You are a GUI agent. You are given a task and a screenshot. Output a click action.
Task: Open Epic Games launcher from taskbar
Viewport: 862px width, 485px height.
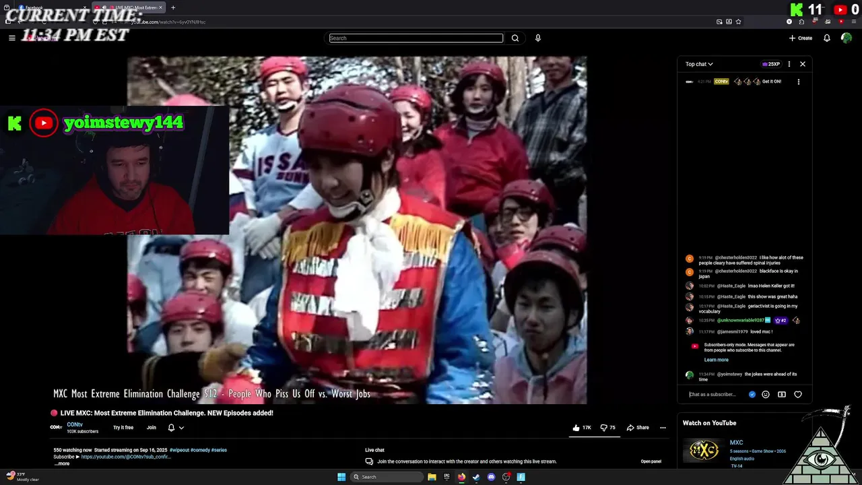(446, 477)
